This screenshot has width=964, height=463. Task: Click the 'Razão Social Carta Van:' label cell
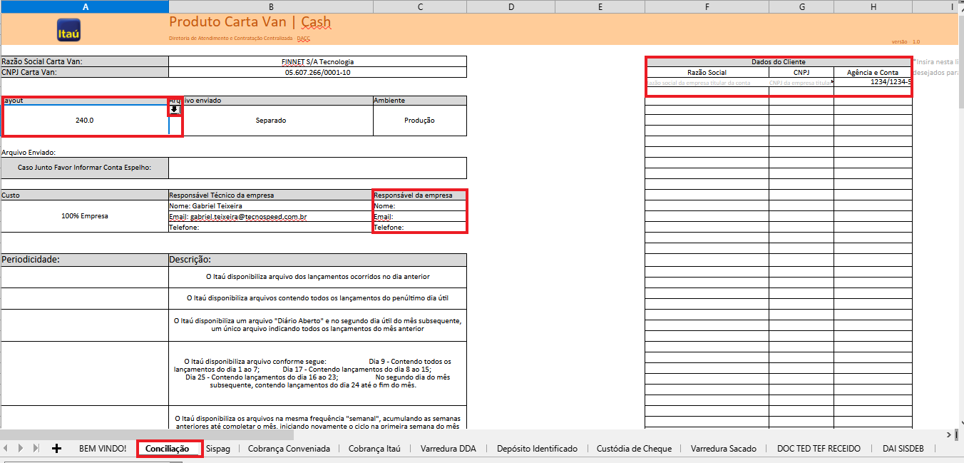coord(85,61)
